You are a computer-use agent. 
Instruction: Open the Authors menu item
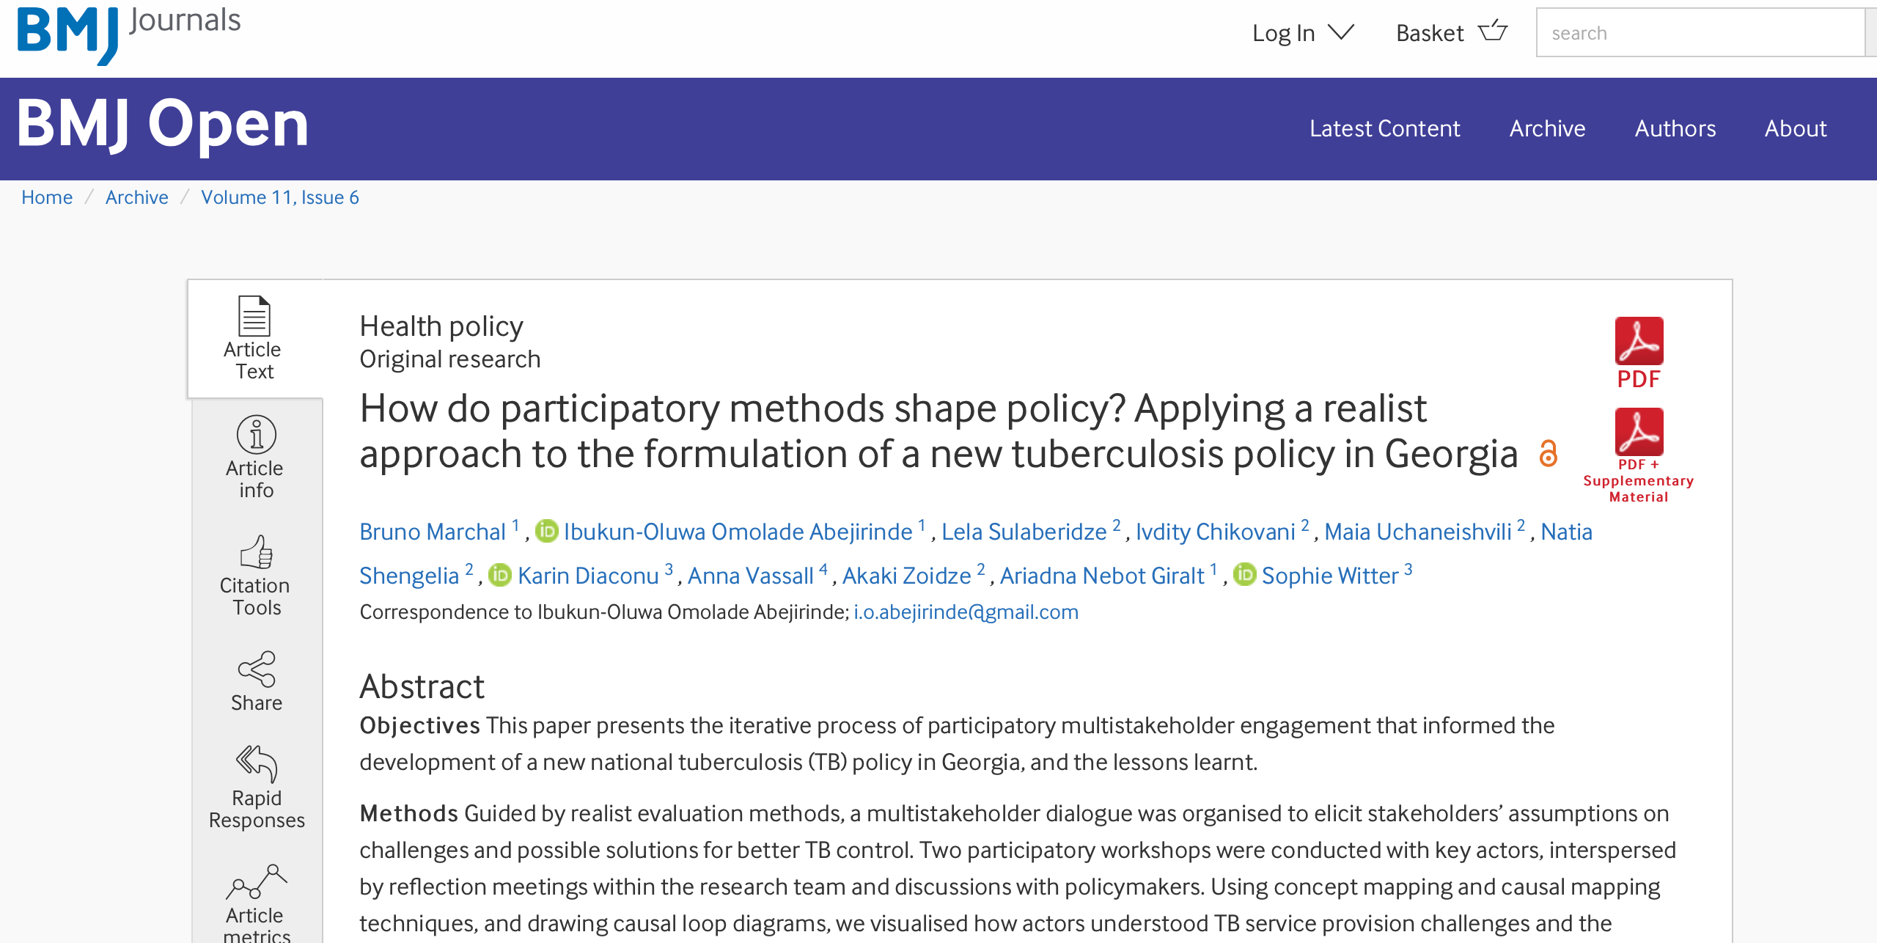[1675, 128]
